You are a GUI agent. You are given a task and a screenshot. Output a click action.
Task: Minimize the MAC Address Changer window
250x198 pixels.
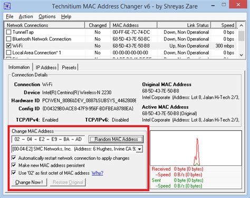click(x=213, y=6)
